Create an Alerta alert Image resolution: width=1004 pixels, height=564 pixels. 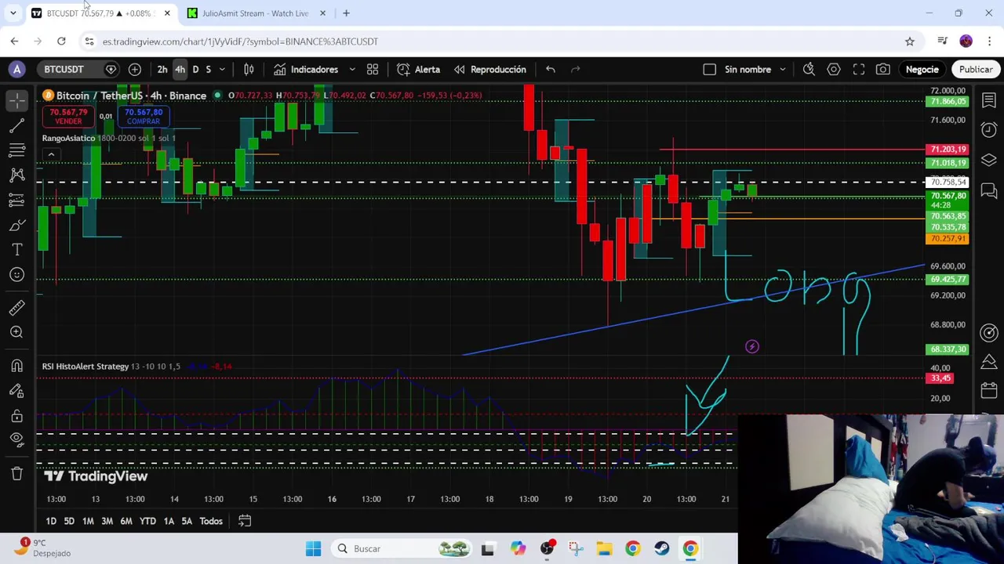[x=419, y=69]
